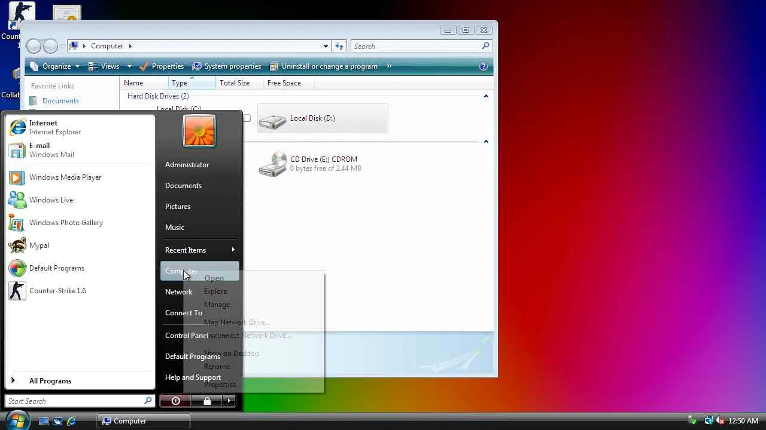Start Windows Live from pinned programs
Screen dimensions: 766x430
(x=80, y=200)
